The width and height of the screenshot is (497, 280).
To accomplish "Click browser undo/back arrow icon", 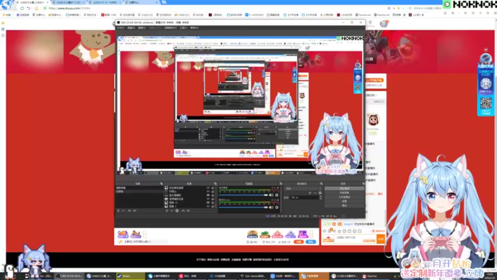I will coord(29,8).
